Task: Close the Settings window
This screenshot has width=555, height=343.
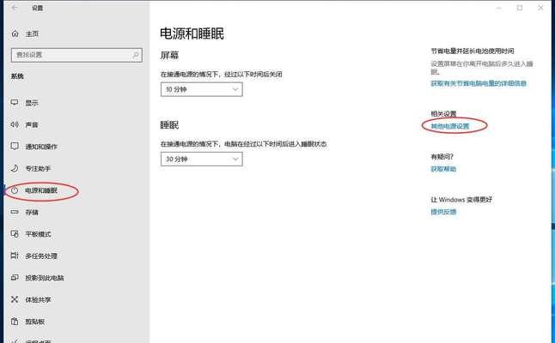Action: (540, 8)
